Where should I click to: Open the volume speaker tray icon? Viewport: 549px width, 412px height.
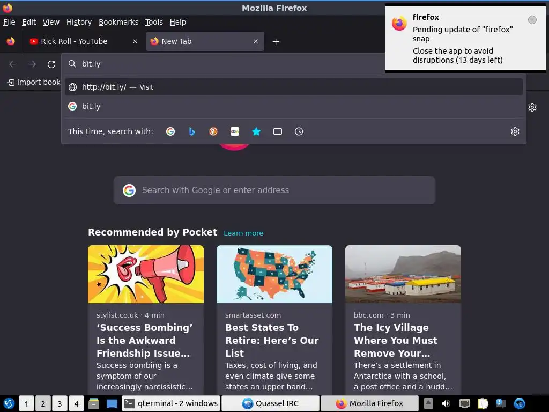coord(446,403)
